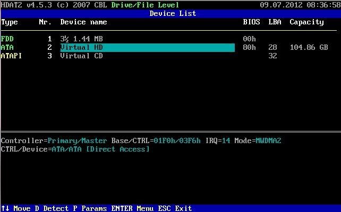Click the ESC Exit command in bottom bar
This screenshot has height=212, width=341.
pyautogui.click(x=175, y=208)
